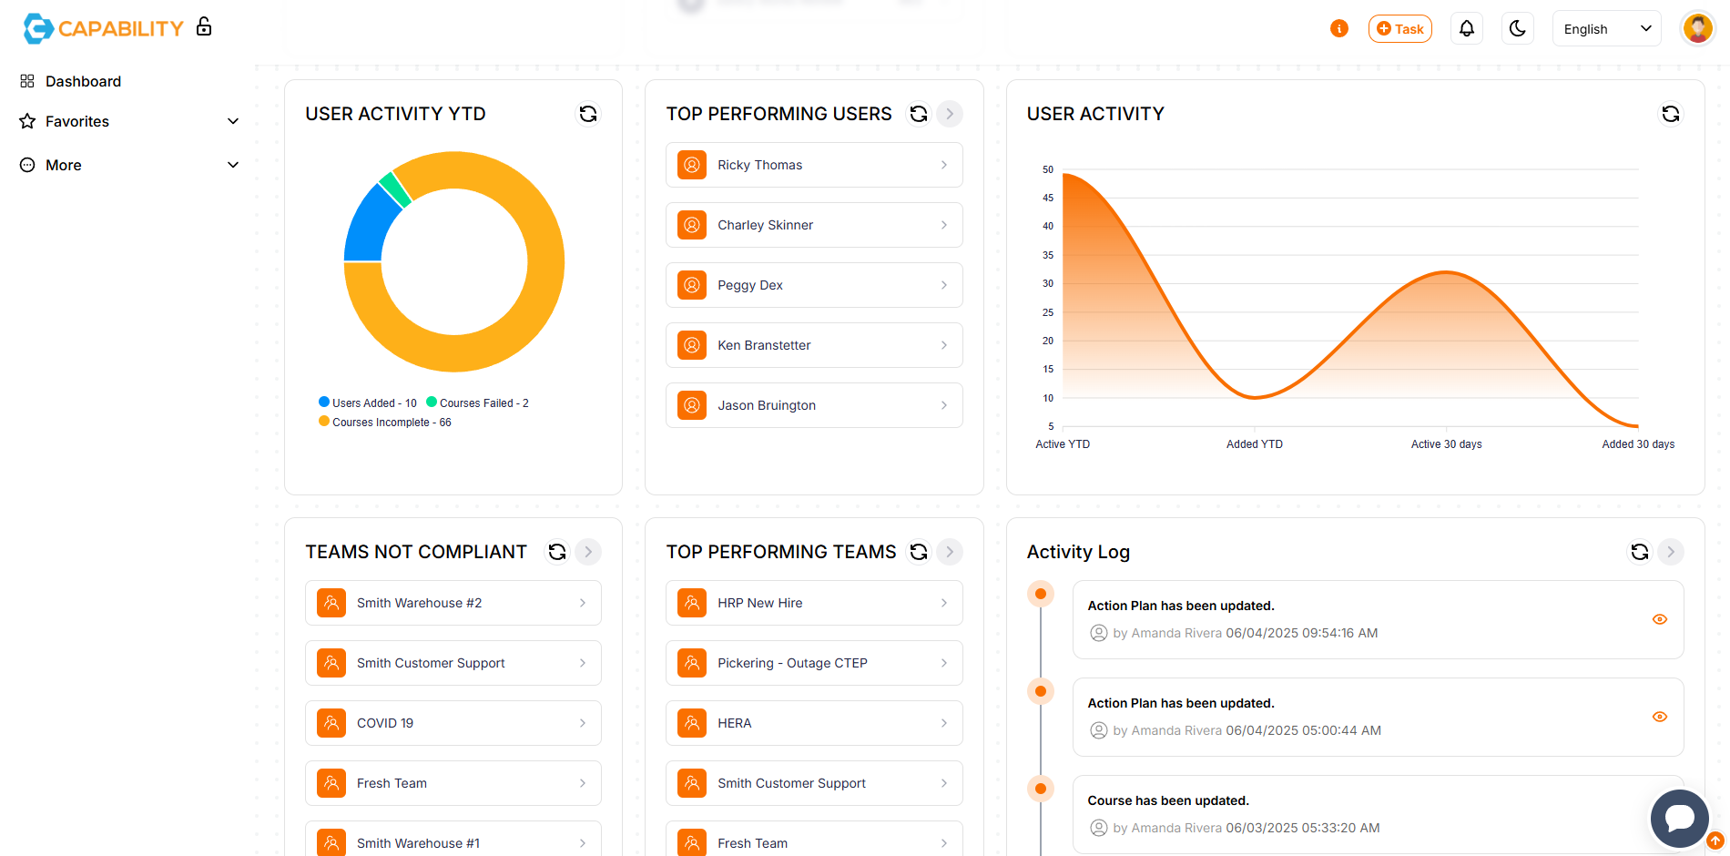This screenshot has width=1730, height=856.
Task: Refresh the User Activity YTD chart
Action: [x=588, y=114]
